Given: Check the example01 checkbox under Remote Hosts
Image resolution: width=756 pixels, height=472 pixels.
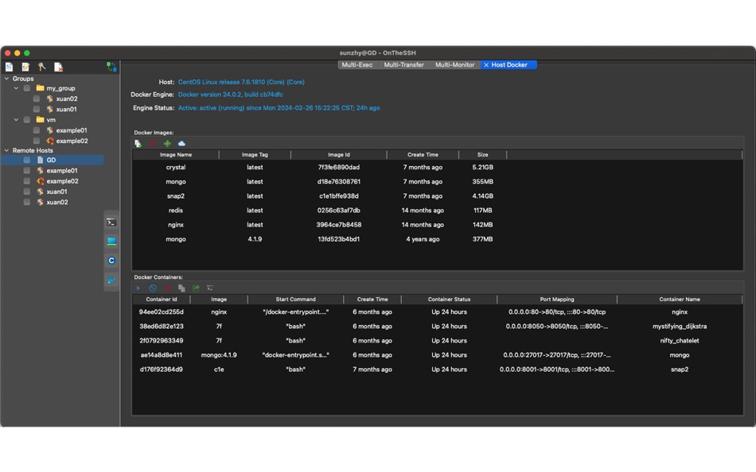Looking at the screenshot, I should click(x=27, y=171).
